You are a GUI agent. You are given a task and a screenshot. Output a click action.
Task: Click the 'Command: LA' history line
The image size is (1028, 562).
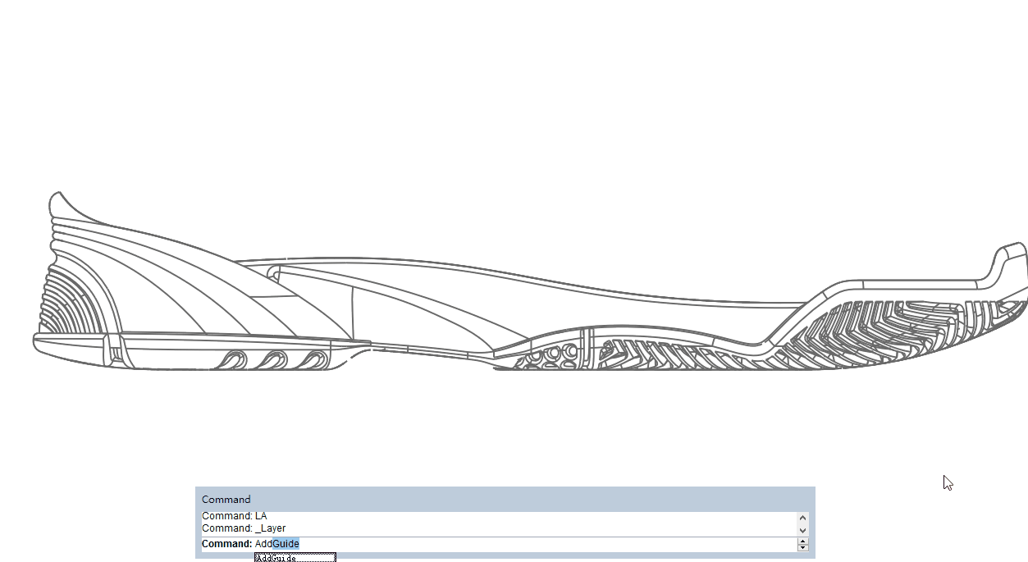(x=235, y=516)
